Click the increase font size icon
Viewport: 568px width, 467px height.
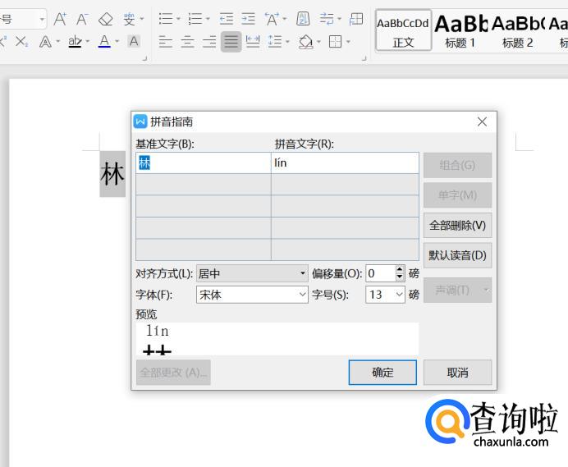click(x=60, y=19)
